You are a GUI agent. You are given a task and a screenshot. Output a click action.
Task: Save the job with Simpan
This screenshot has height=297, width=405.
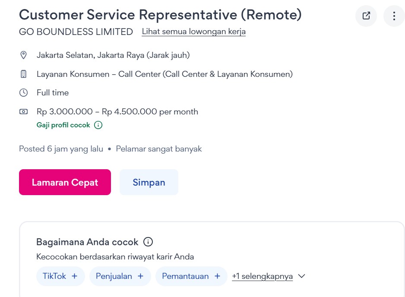point(149,182)
